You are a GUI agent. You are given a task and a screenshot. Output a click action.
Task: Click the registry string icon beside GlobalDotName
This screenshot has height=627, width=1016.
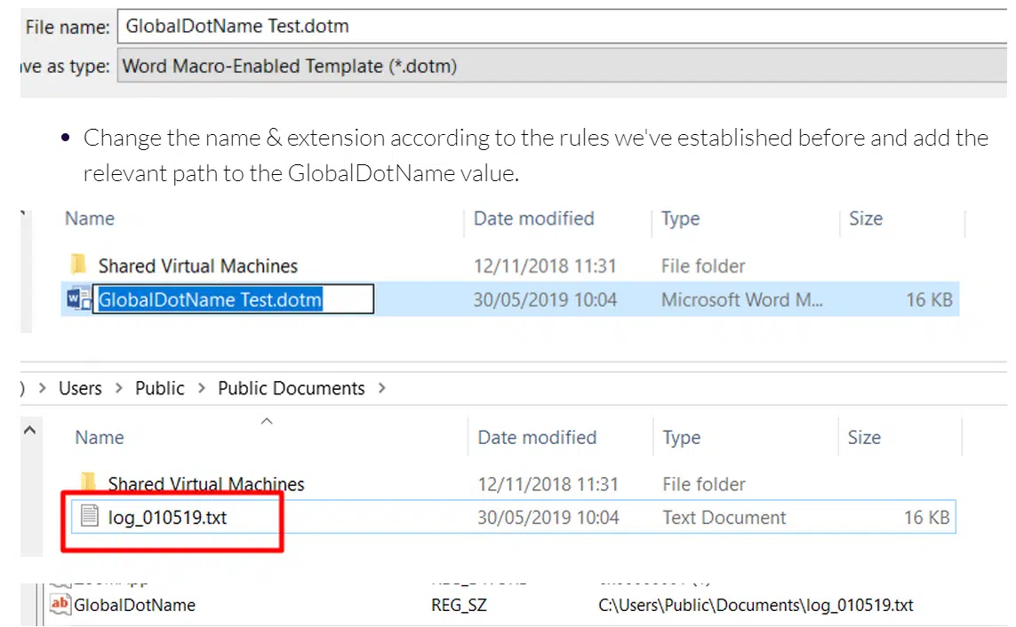[x=60, y=606]
